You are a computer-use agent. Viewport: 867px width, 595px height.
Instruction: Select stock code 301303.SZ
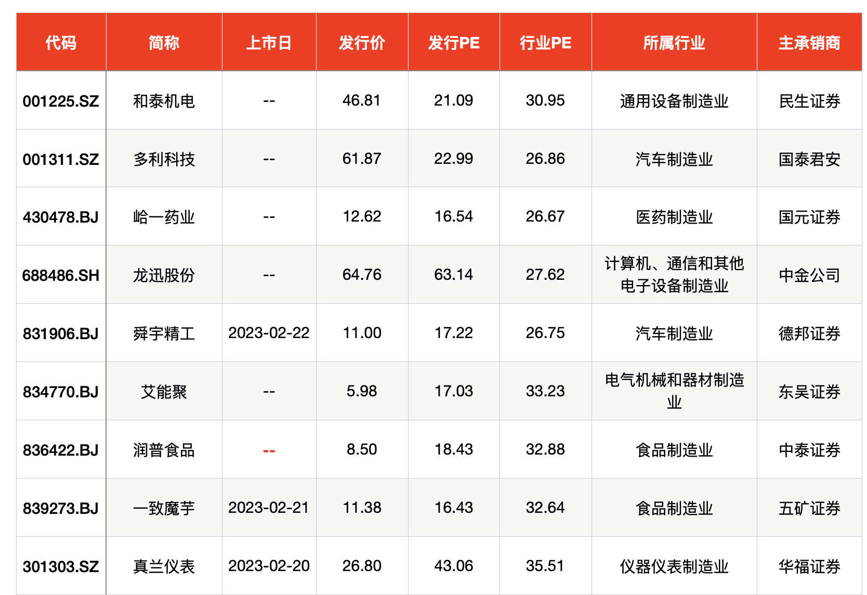coord(61,566)
